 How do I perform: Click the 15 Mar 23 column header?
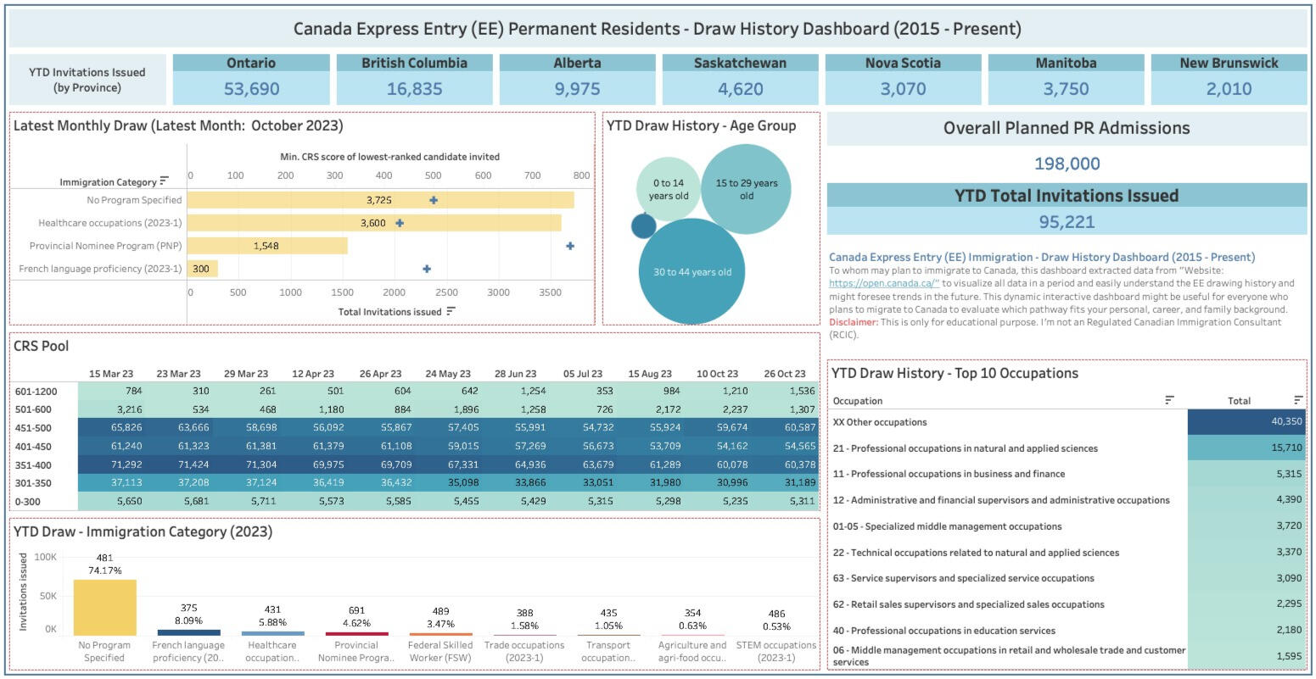(x=111, y=374)
